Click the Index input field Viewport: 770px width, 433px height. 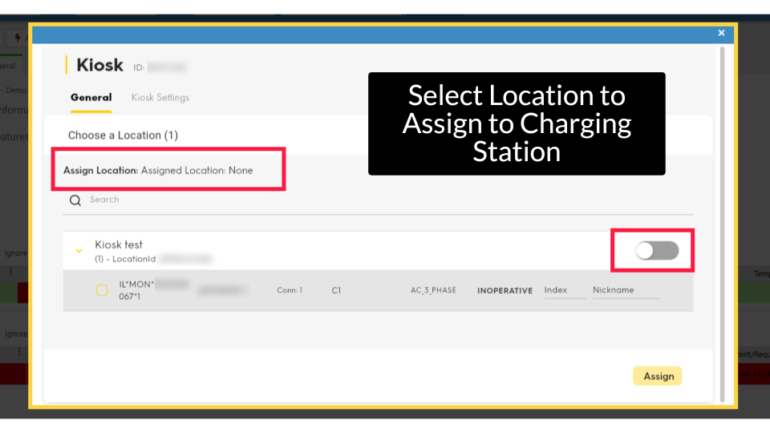(x=565, y=290)
